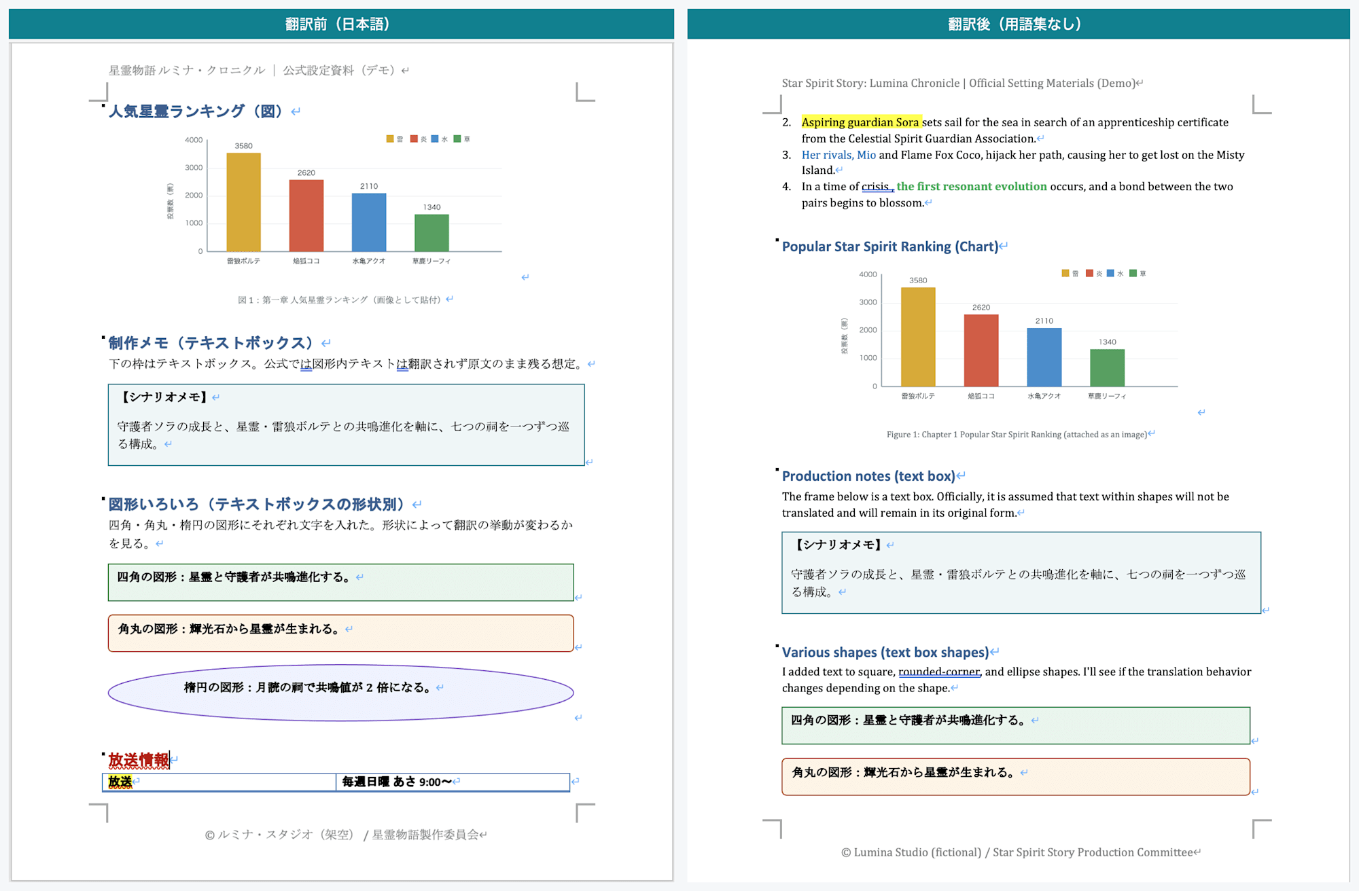Click the 翻訳後（用語集なし）pane header
1359x891 pixels.
(1018, 24)
